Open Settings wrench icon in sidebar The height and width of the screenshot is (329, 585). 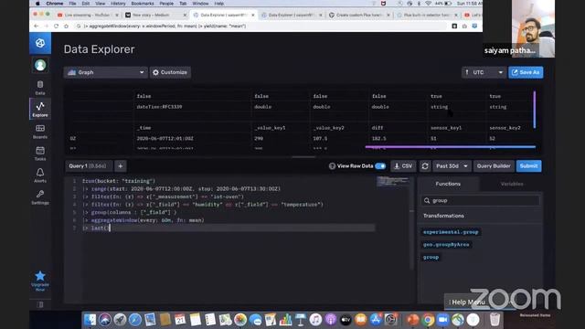pyautogui.click(x=40, y=197)
